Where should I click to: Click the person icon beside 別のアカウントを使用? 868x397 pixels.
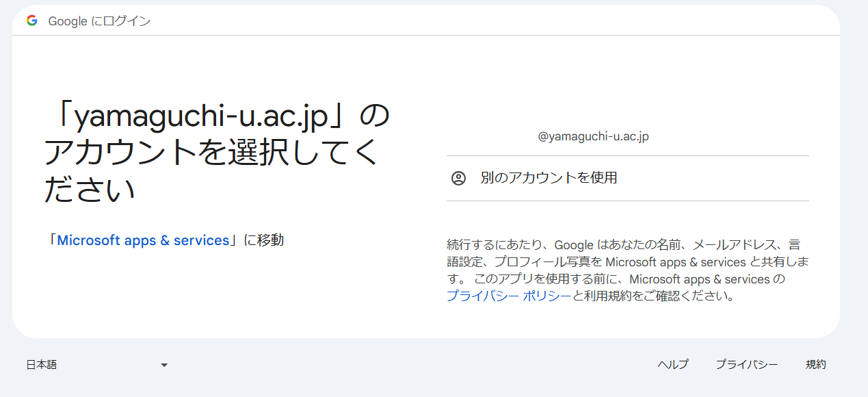pyautogui.click(x=458, y=179)
